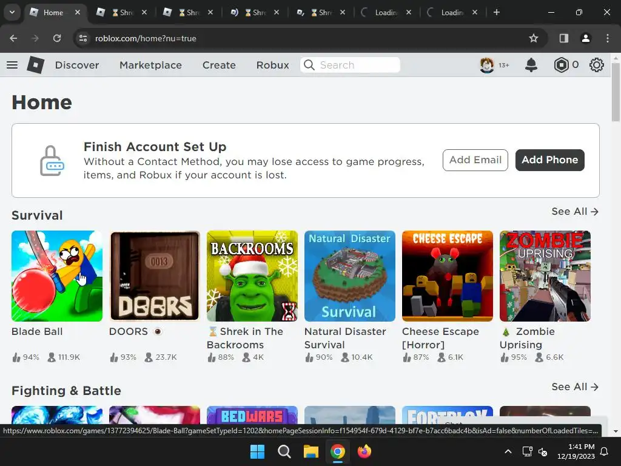Click the Roblox logo icon

pyautogui.click(x=35, y=64)
